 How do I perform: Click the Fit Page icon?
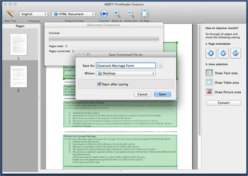(144, 14)
